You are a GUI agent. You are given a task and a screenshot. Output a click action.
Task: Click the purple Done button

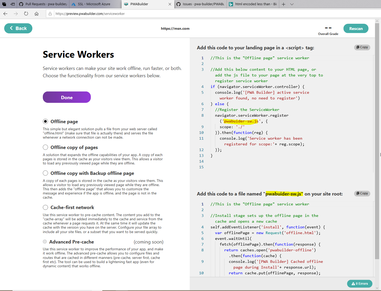pyautogui.click(x=67, y=97)
